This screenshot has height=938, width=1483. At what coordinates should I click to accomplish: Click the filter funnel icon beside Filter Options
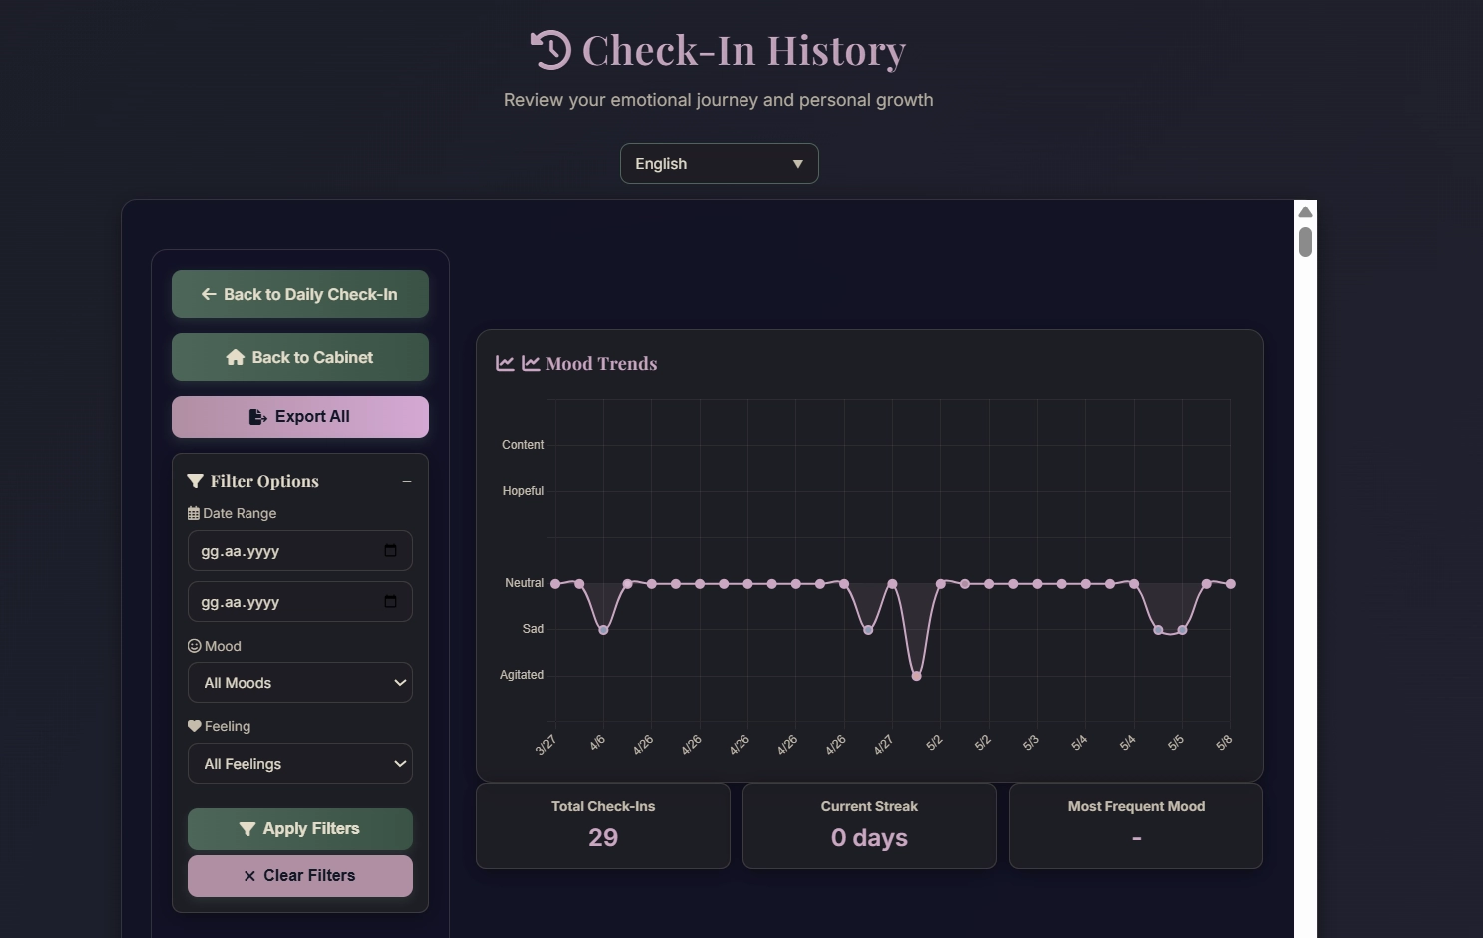(x=195, y=481)
